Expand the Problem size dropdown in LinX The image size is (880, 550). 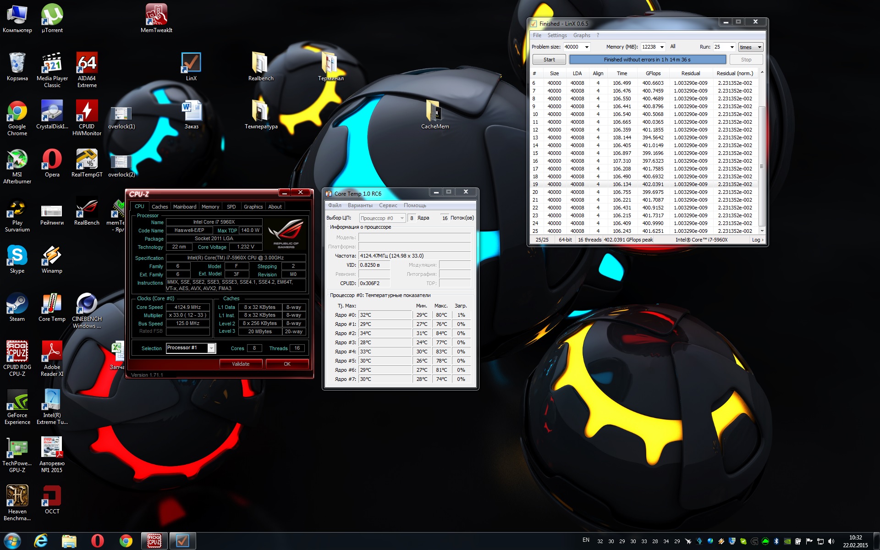click(587, 47)
